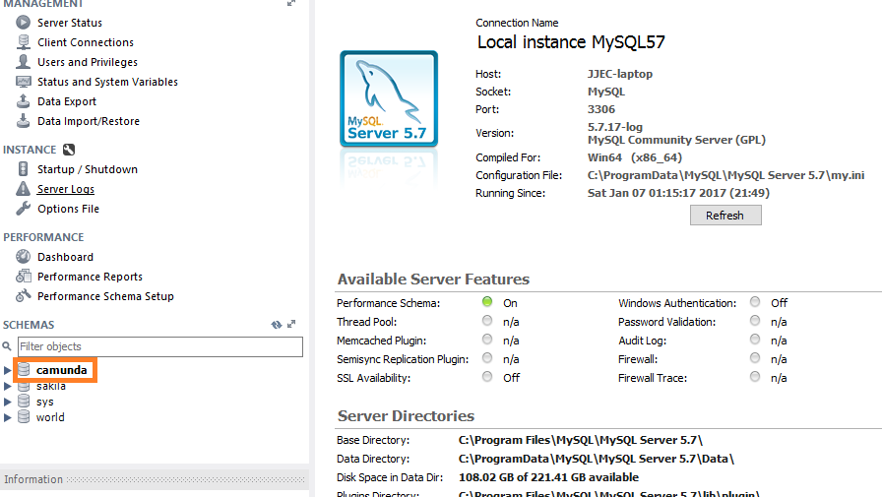This screenshot has width=882, height=497.
Task: Click the Performance Schema Setup icon
Action: click(23, 296)
